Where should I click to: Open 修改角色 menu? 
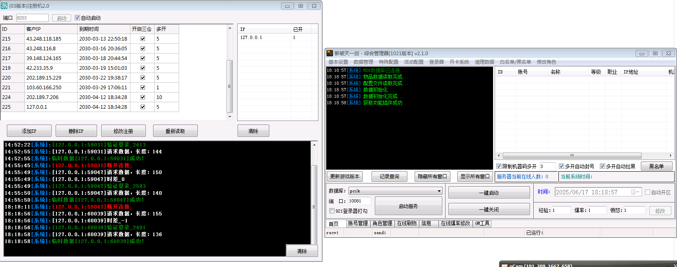(547, 62)
